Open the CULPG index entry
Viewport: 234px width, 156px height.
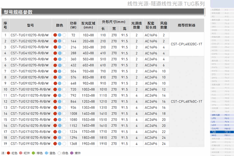(222, 129)
